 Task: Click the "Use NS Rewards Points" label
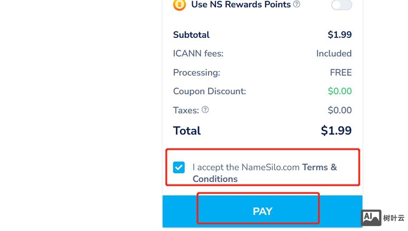tap(241, 5)
